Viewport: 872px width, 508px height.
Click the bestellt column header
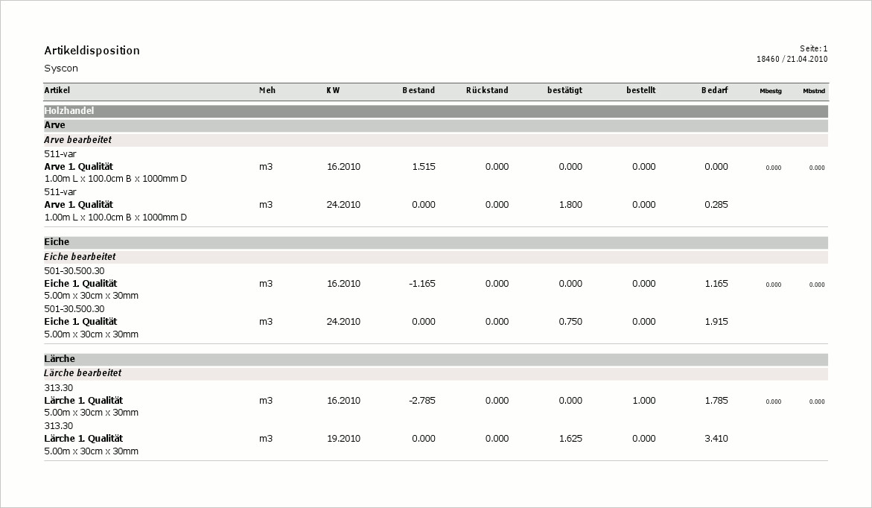640,91
